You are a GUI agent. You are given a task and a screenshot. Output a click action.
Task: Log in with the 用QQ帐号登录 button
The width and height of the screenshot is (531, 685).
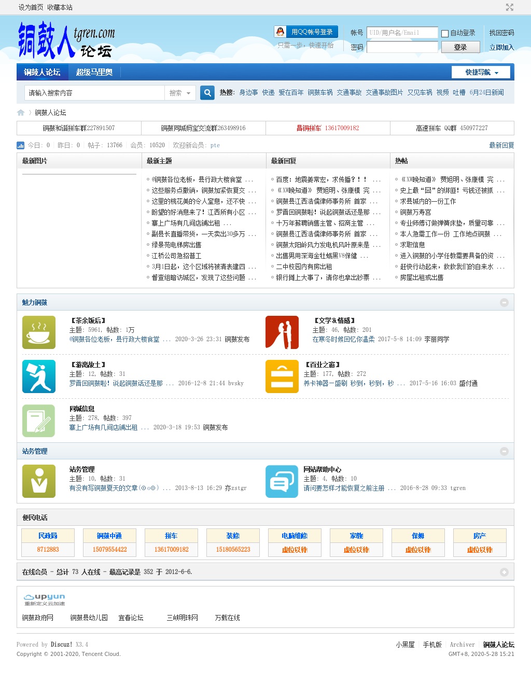click(306, 32)
